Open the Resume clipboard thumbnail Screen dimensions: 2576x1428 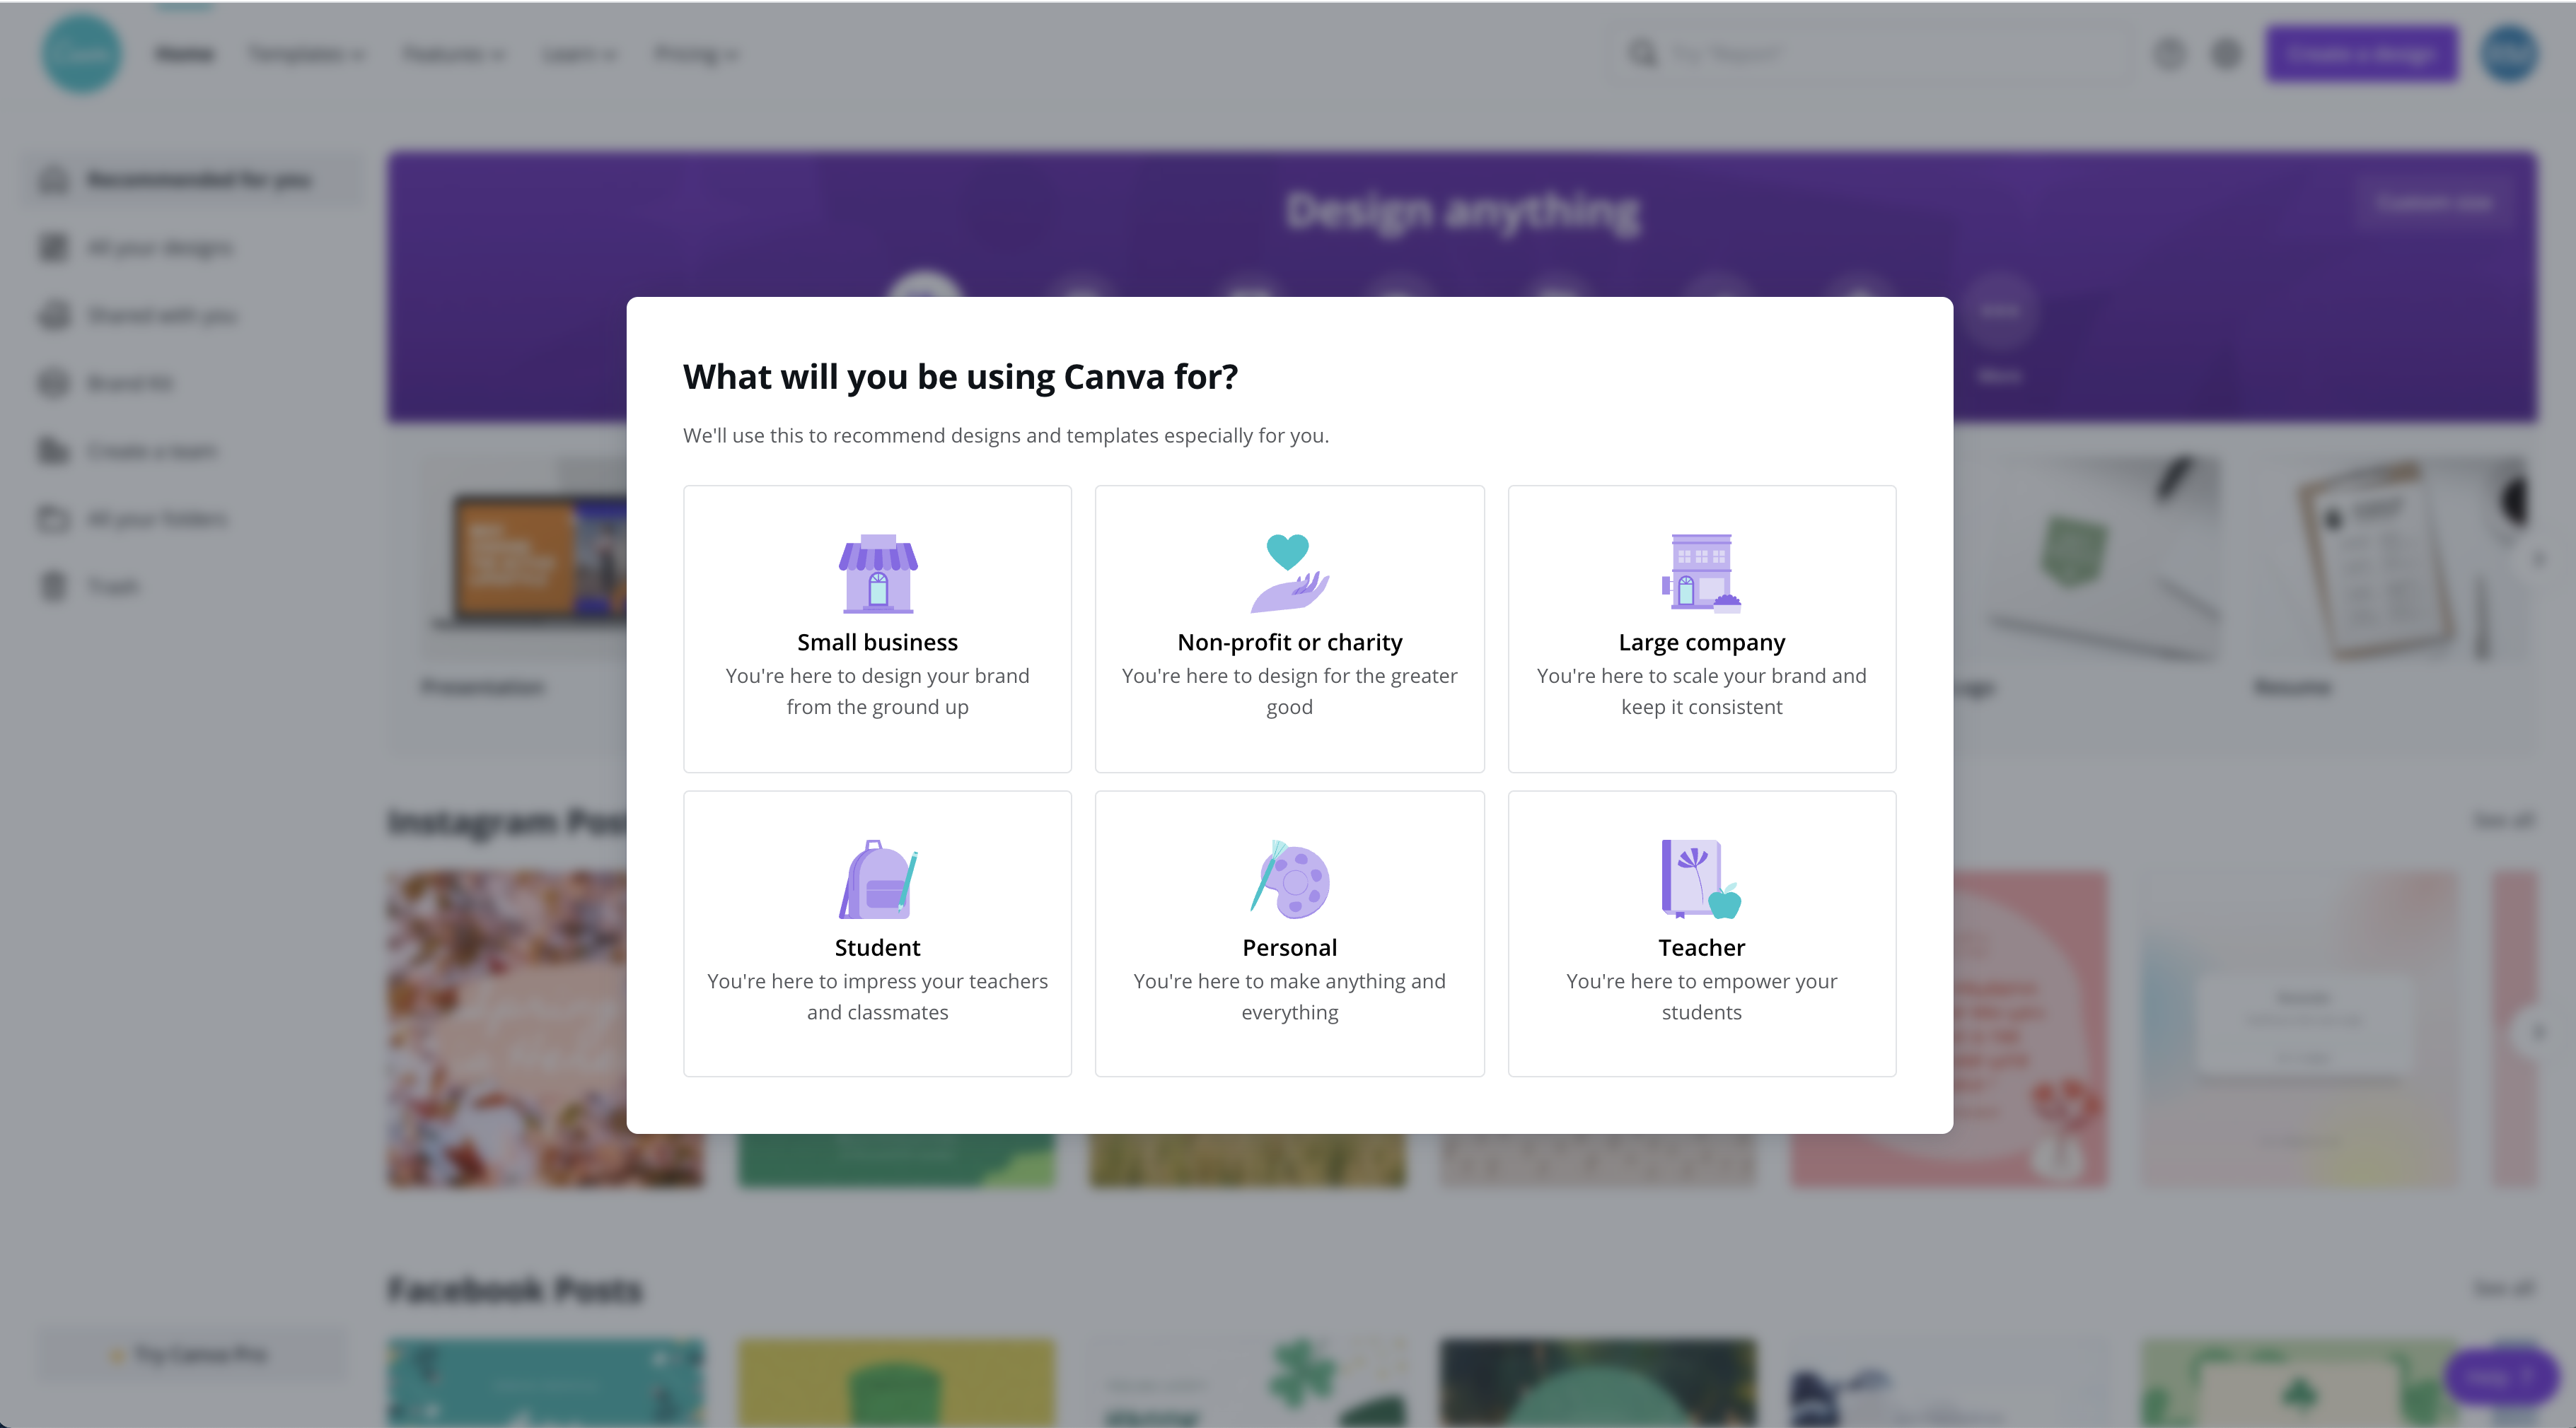[x=2391, y=560]
